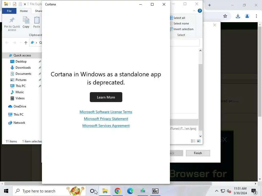262x196 pixels.
Task: Click File Explorer scrollbar up arrow
Action: (201, 51)
